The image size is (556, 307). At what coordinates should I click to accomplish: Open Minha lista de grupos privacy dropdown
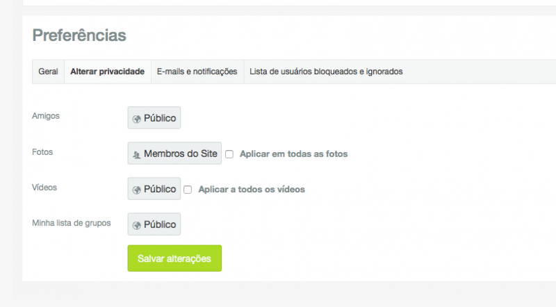click(154, 224)
